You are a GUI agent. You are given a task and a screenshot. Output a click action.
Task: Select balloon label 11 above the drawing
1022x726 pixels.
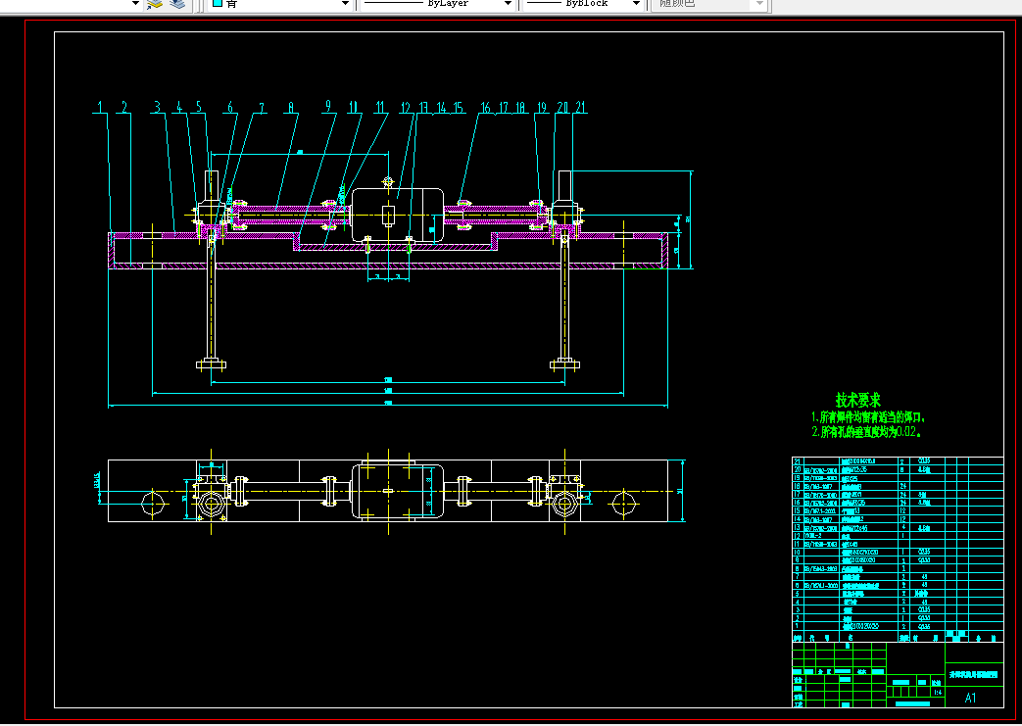[380, 107]
